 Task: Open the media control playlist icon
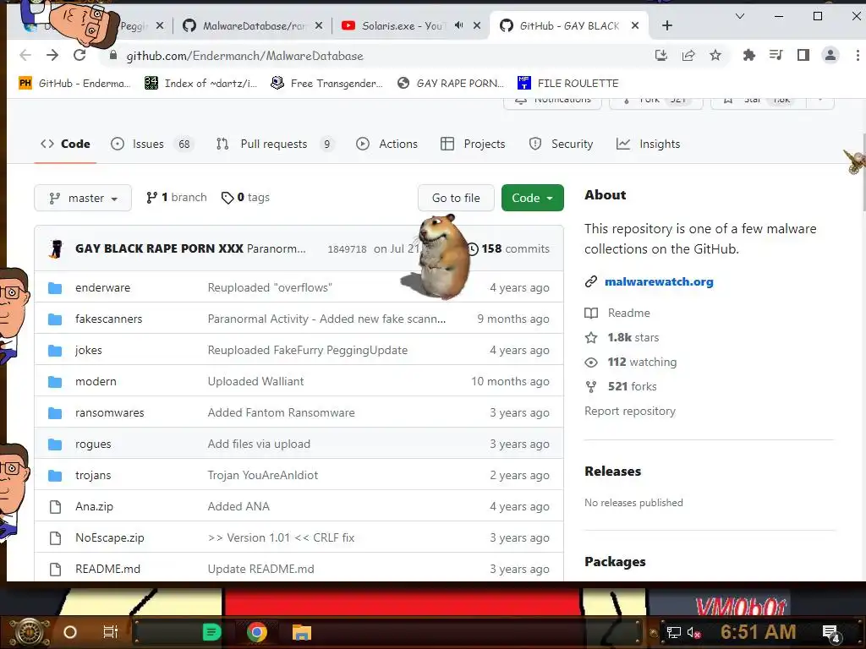[776, 55]
